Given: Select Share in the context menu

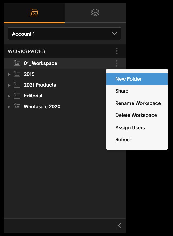Looking at the screenshot, I should pos(137,91).
